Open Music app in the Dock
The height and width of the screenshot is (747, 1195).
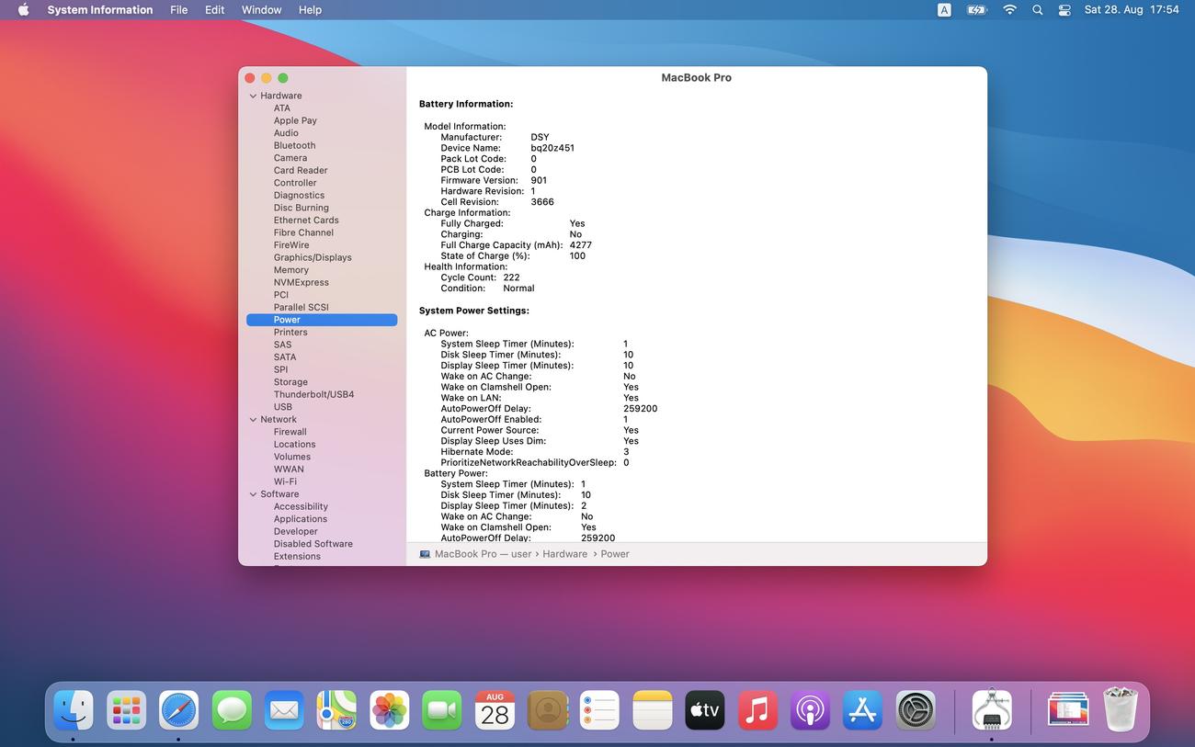pos(757,710)
